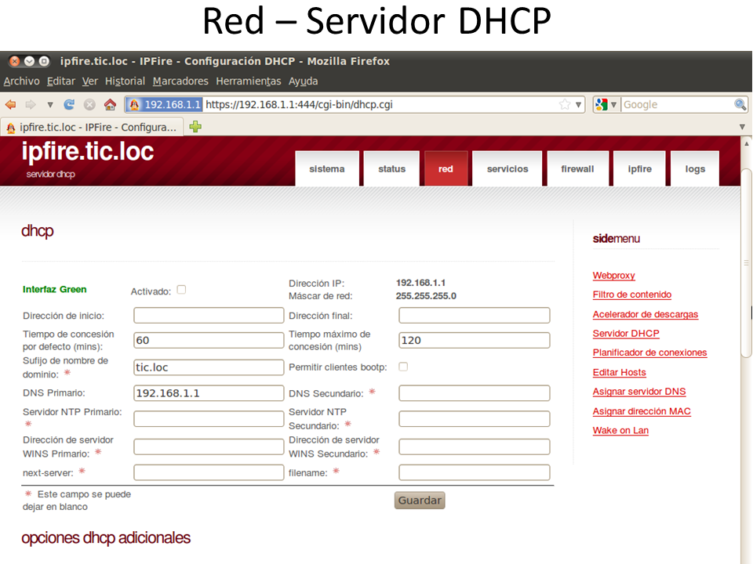Go to Firefox home page icon
The width and height of the screenshot is (753, 564).
pos(110,104)
